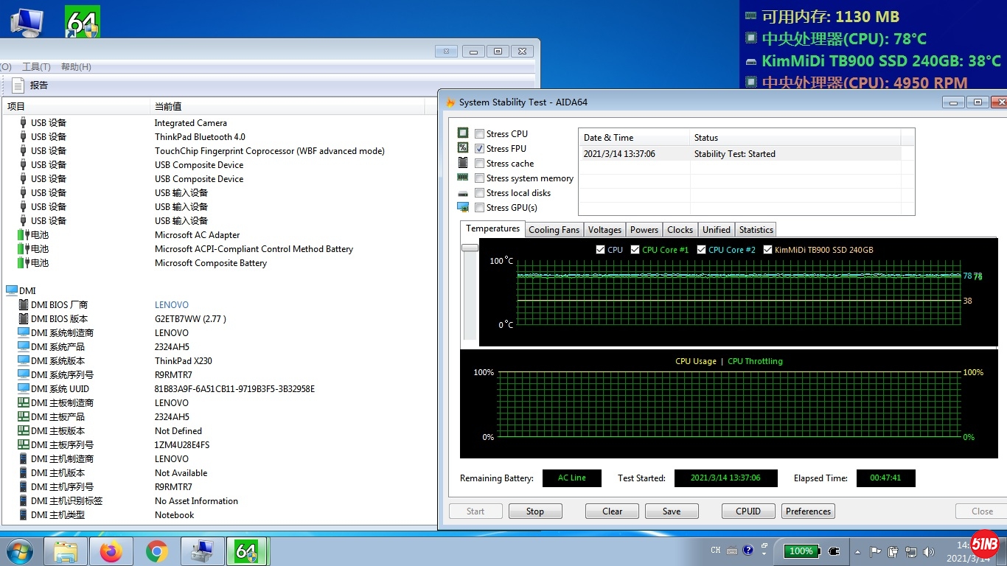Viewport: 1007px width, 566px height.
Task: Click the AIDA64 taskbar icon
Action: click(246, 551)
